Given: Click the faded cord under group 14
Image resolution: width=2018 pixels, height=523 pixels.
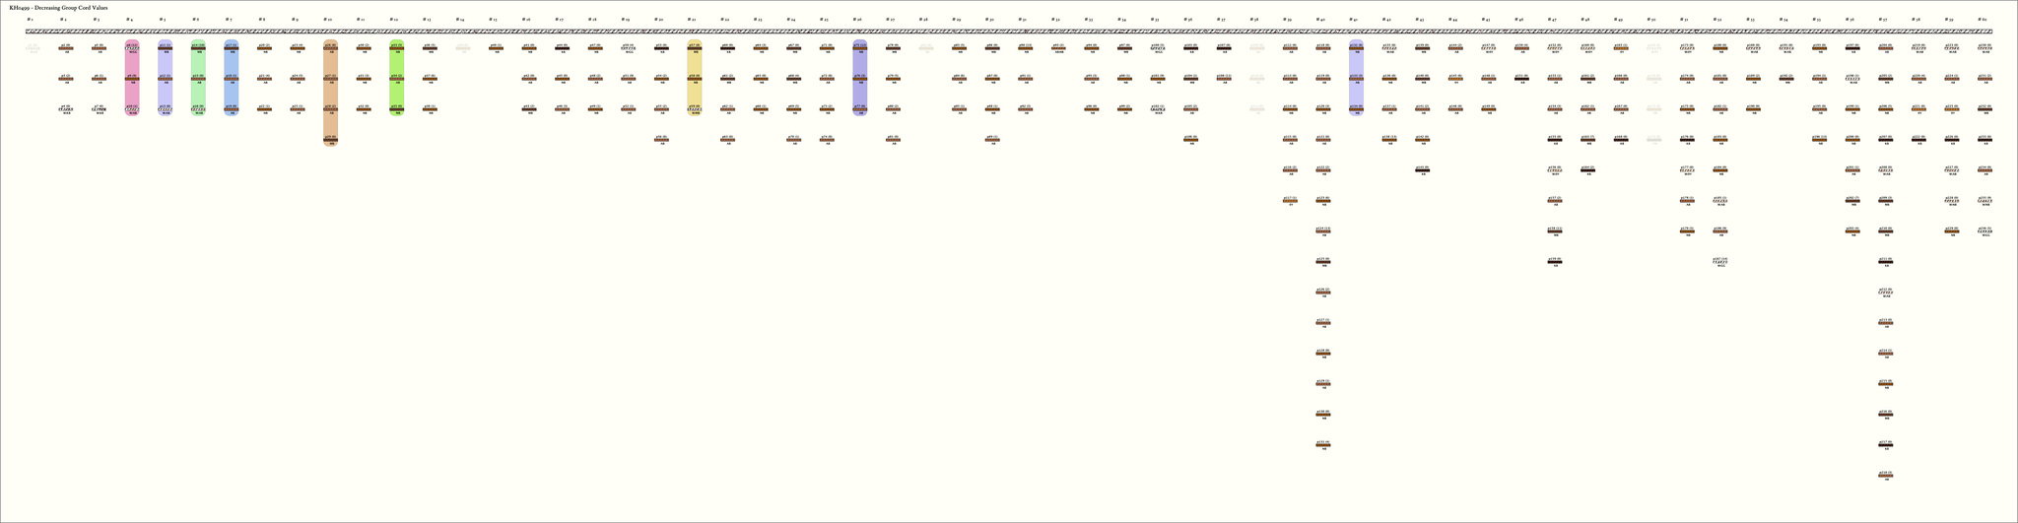Looking at the screenshot, I should (463, 47).
